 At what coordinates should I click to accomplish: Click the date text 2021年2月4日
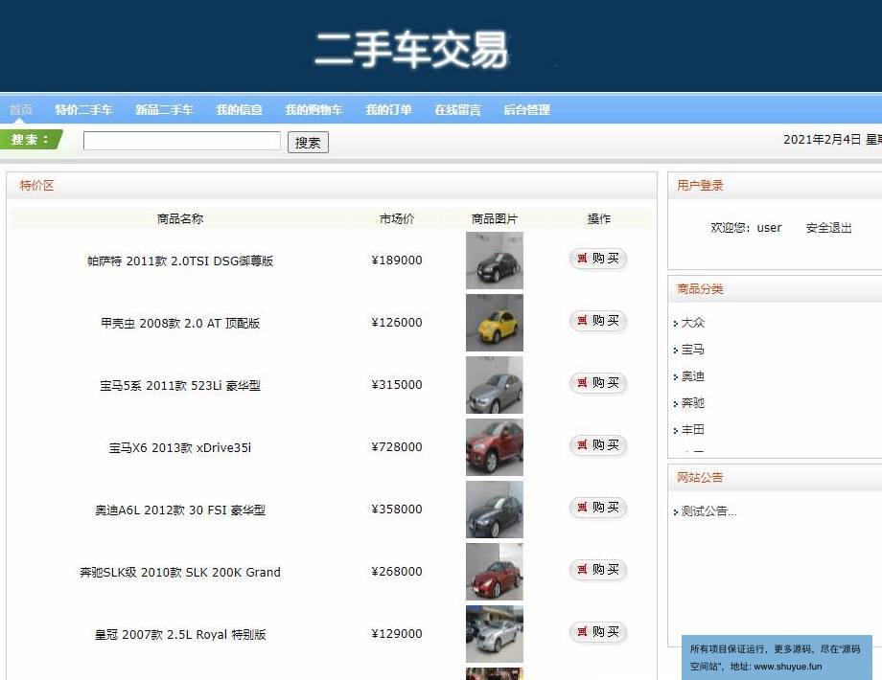point(822,140)
